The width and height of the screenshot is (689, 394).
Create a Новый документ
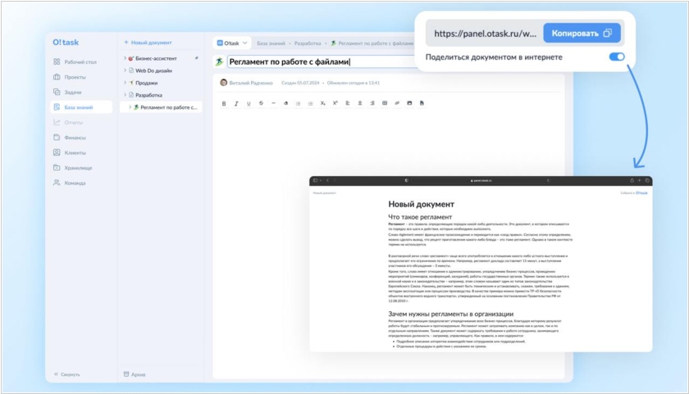point(148,43)
